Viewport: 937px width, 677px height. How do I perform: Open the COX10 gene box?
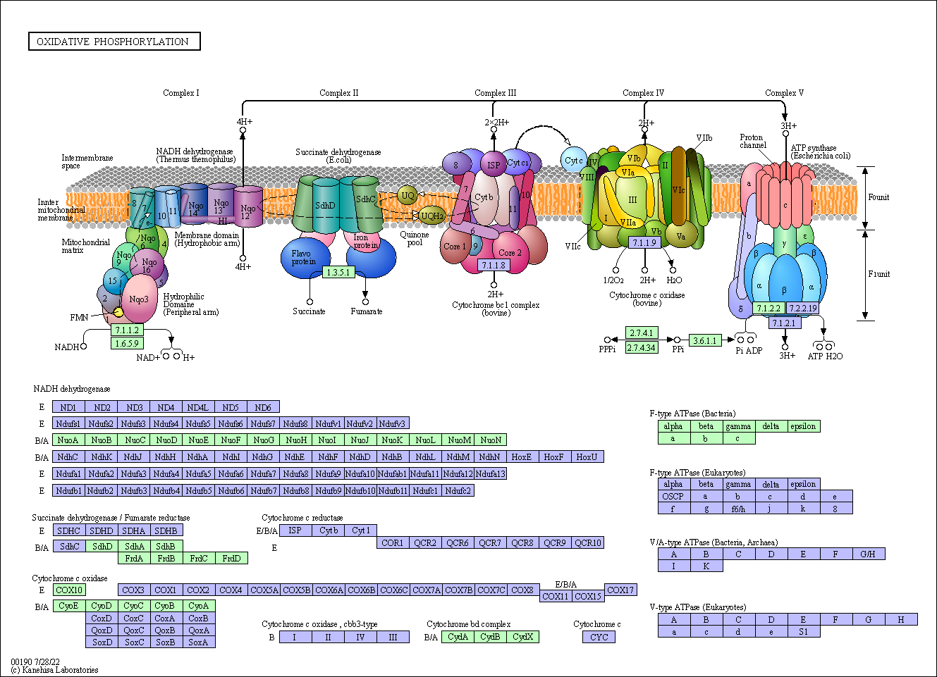(x=69, y=590)
